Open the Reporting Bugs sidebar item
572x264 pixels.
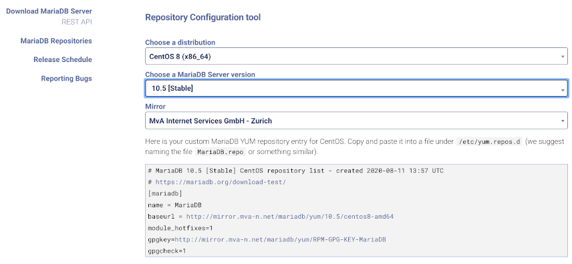coord(66,78)
